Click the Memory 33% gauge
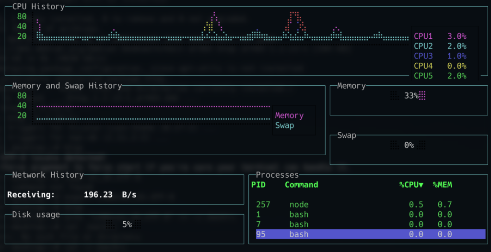This screenshot has height=252, width=491. point(408,96)
